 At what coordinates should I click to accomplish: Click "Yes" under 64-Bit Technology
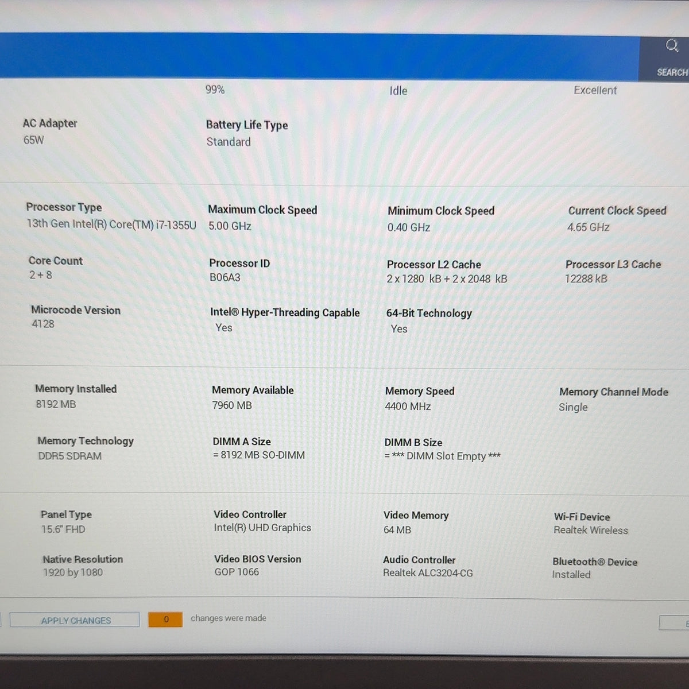click(x=399, y=329)
